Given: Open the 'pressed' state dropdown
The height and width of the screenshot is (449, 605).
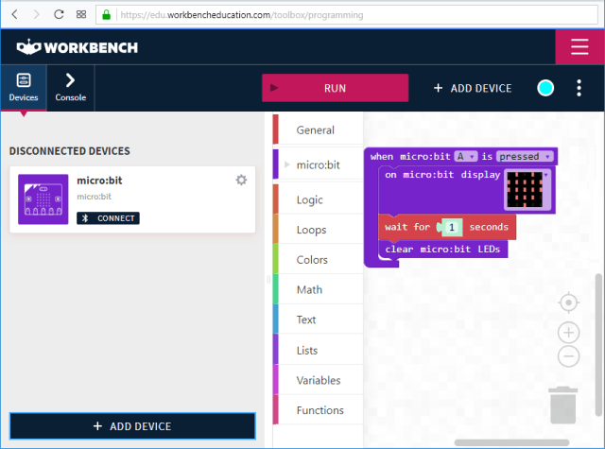Looking at the screenshot, I should click(x=526, y=156).
